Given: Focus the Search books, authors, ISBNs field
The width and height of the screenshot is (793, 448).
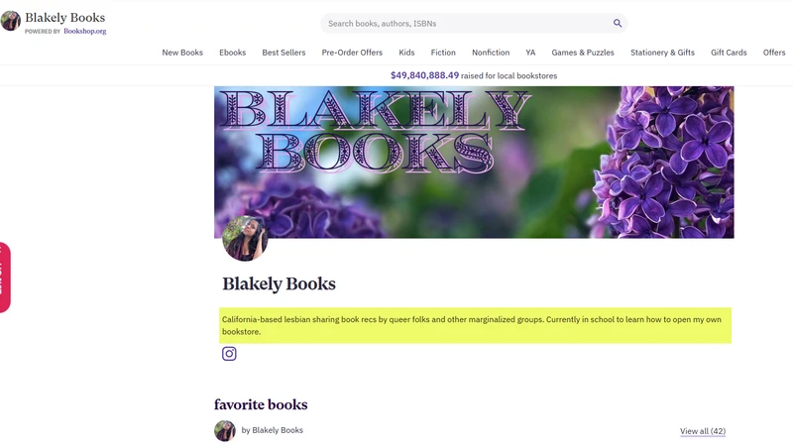Looking at the screenshot, I should (474, 23).
